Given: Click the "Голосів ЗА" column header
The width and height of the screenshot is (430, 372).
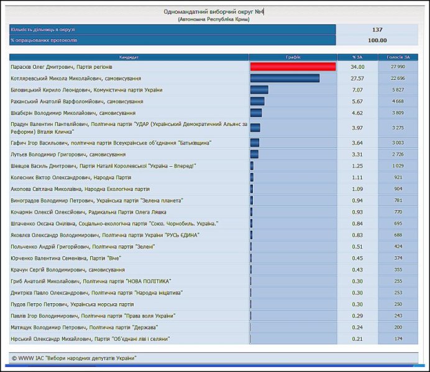Looking at the screenshot, I should 398,57.
